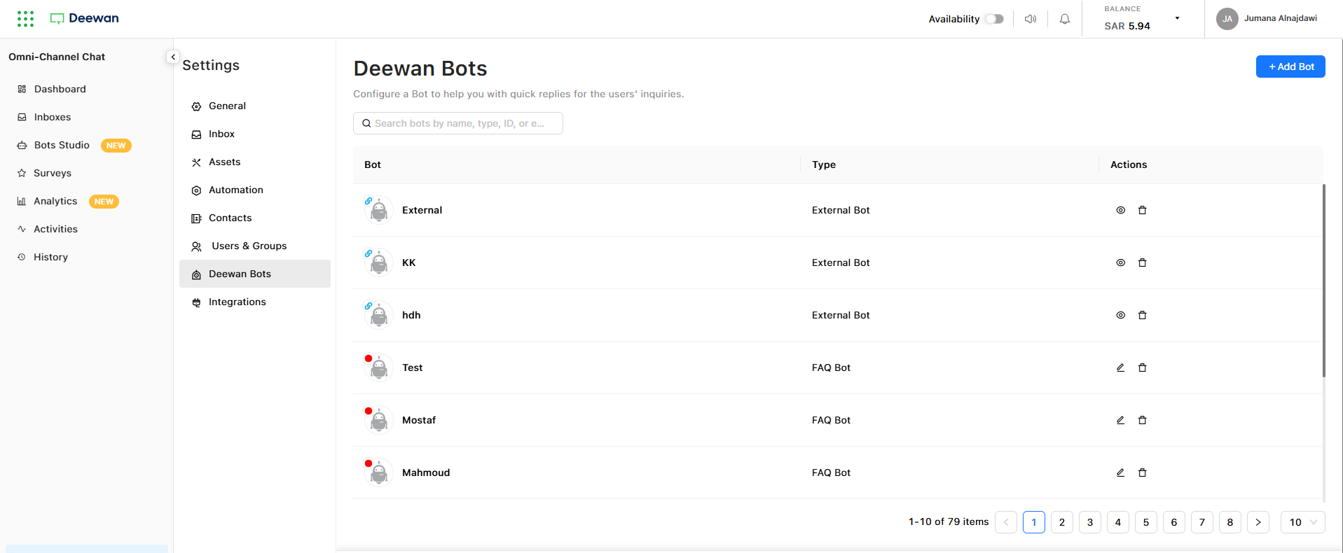
Task: Click the search magnifier icon
Action: (x=366, y=123)
